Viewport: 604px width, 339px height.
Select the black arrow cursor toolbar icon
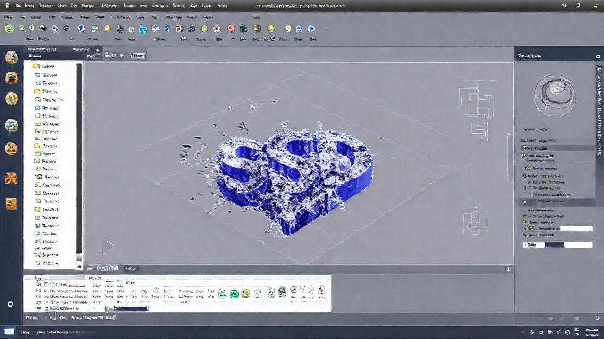43,28
